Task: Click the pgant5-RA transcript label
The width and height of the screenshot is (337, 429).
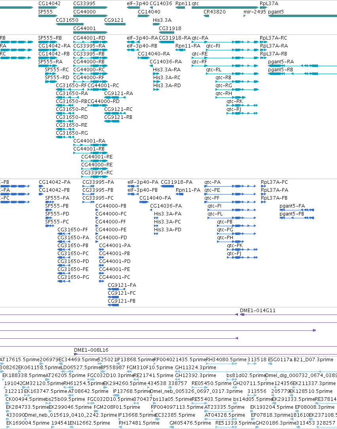Action: coord(281,61)
